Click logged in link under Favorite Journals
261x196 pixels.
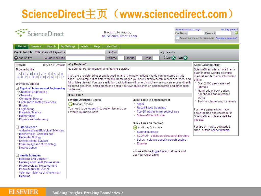pos(93,108)
